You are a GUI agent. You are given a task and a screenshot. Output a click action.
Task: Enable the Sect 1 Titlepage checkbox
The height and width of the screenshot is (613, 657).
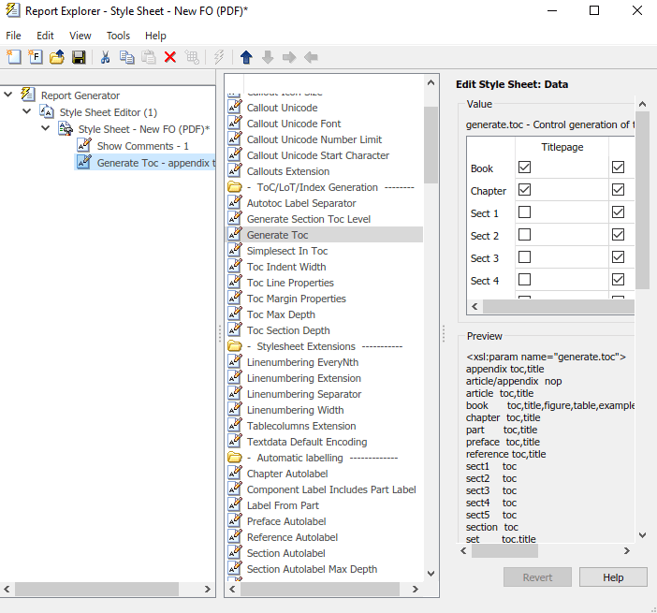524,212
